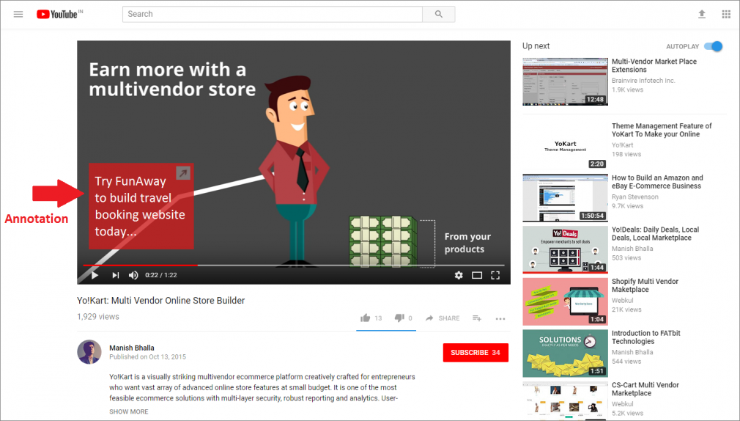Mute the video volume
Viewport: 740px width, 421px height.
click(133, 275)
